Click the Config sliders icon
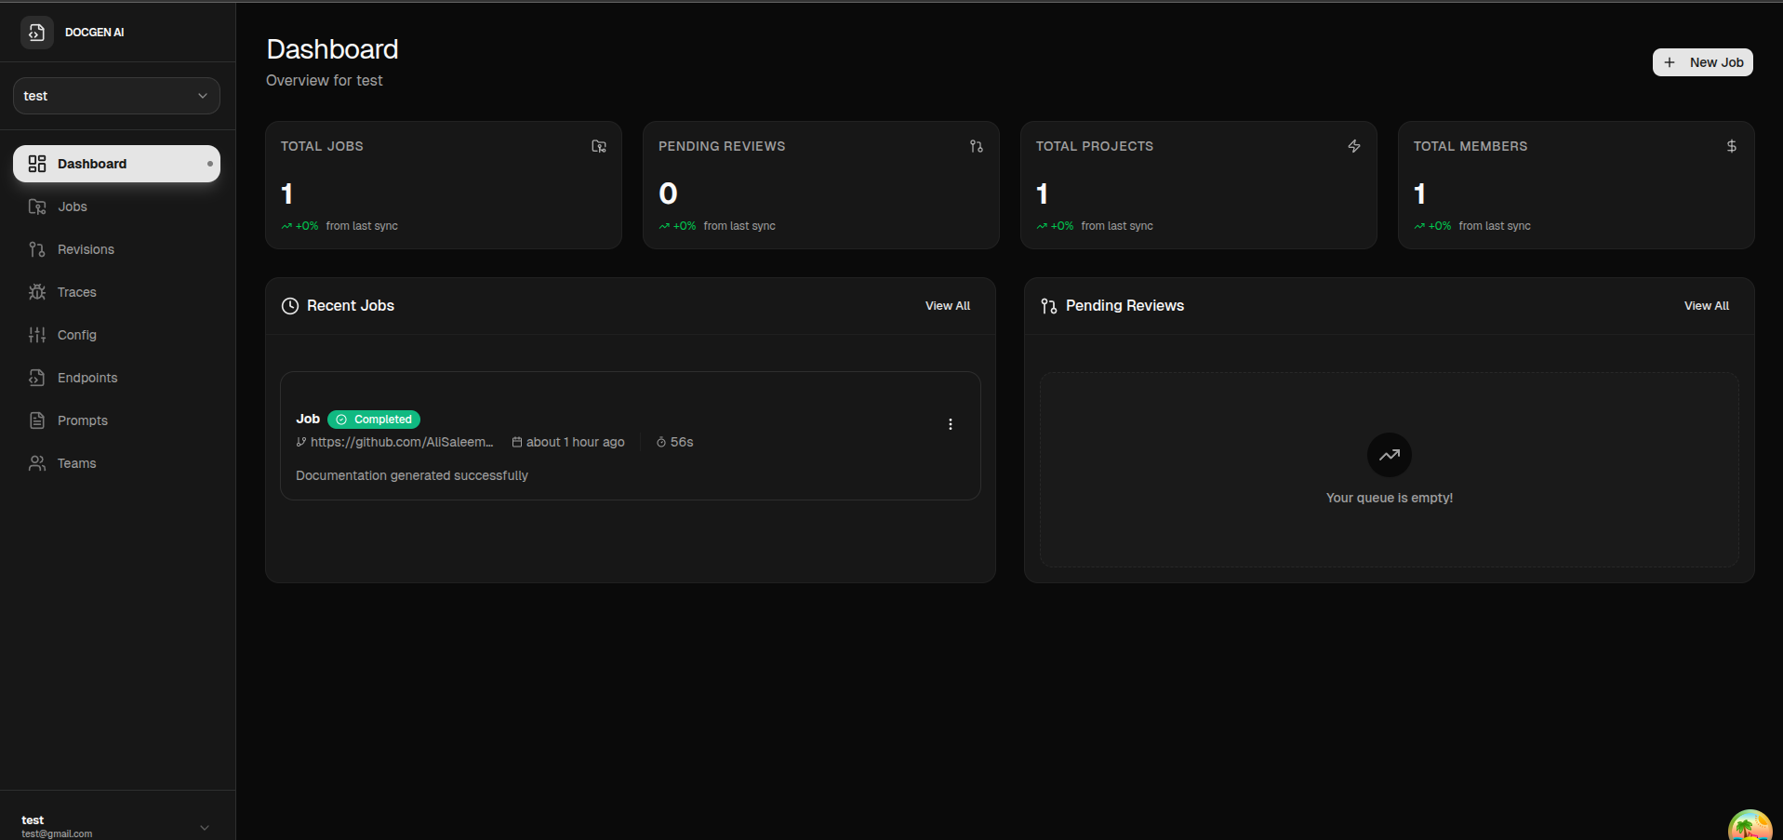1783x840 pixels. [37, 335]
